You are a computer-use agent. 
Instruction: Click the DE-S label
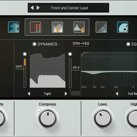(76, 67)
